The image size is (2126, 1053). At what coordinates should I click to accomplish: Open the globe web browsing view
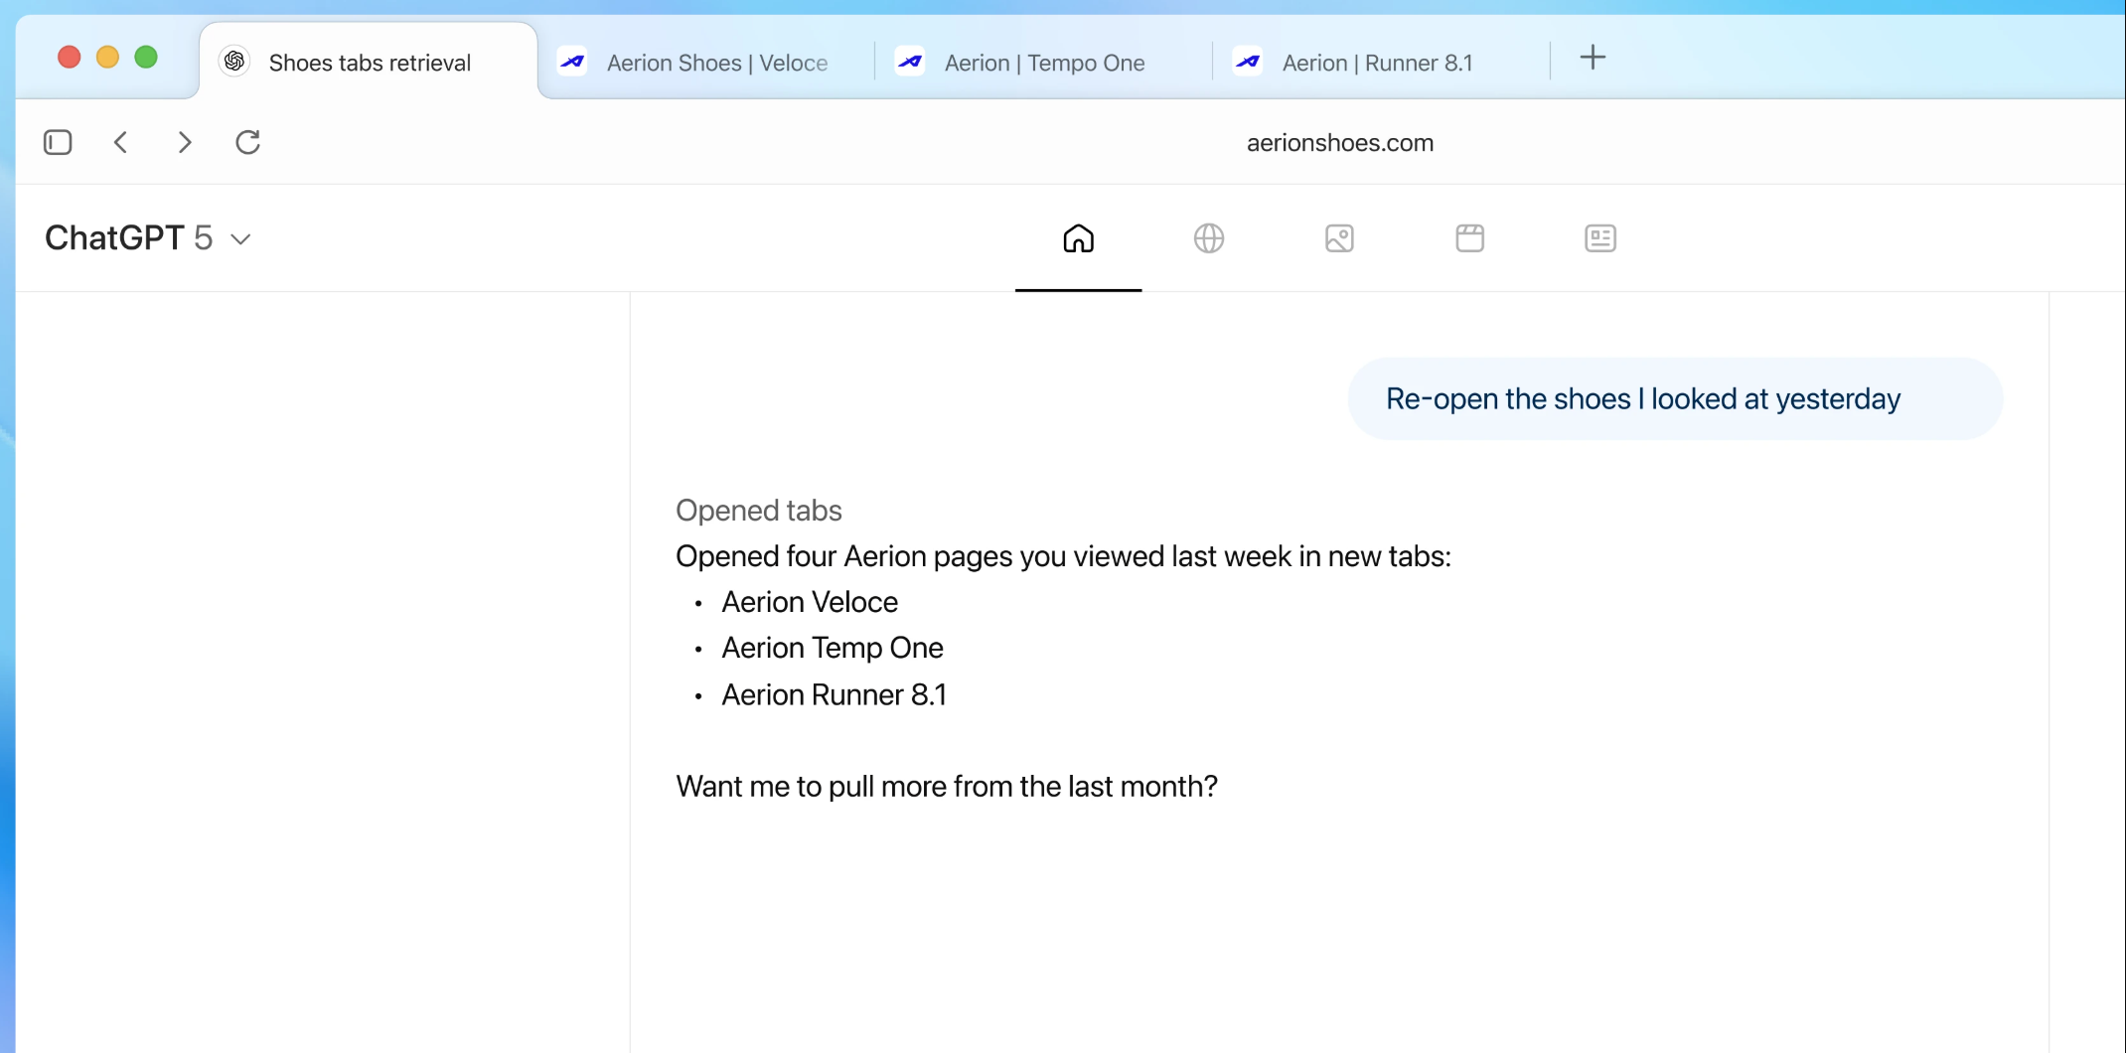point(1208,238)
